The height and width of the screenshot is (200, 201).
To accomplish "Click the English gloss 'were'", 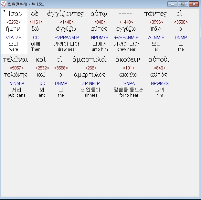I will (14, 49).
